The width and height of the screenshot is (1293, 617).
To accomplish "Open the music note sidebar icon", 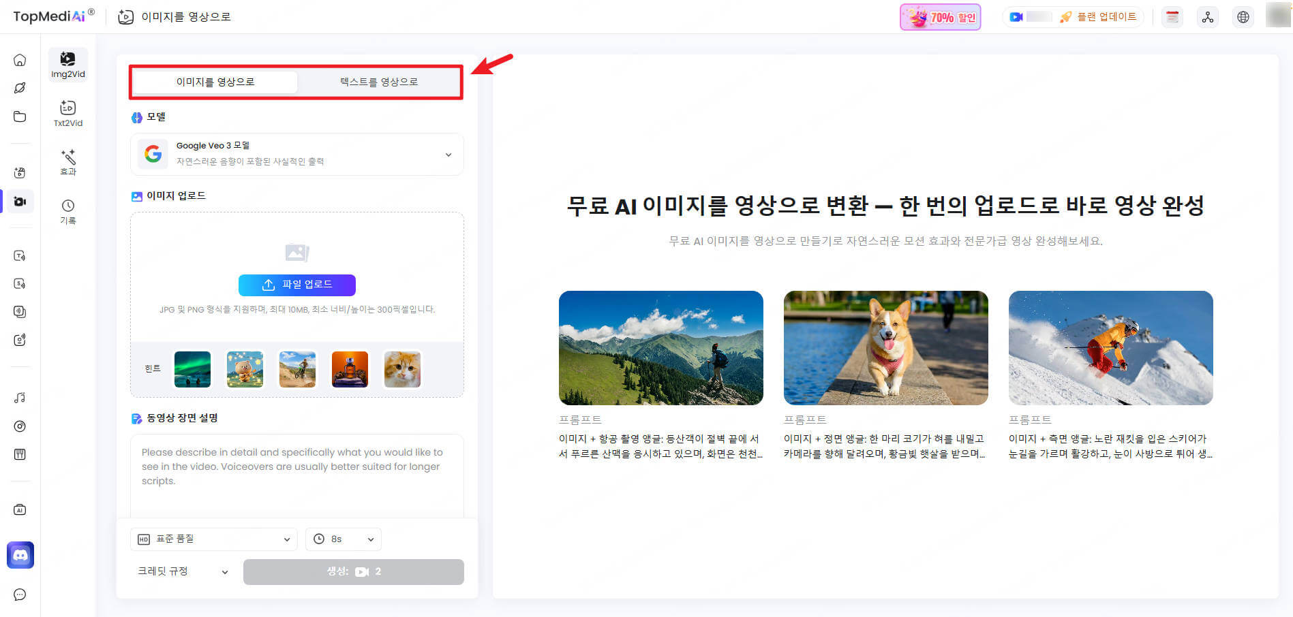I will tap(20, 398).
